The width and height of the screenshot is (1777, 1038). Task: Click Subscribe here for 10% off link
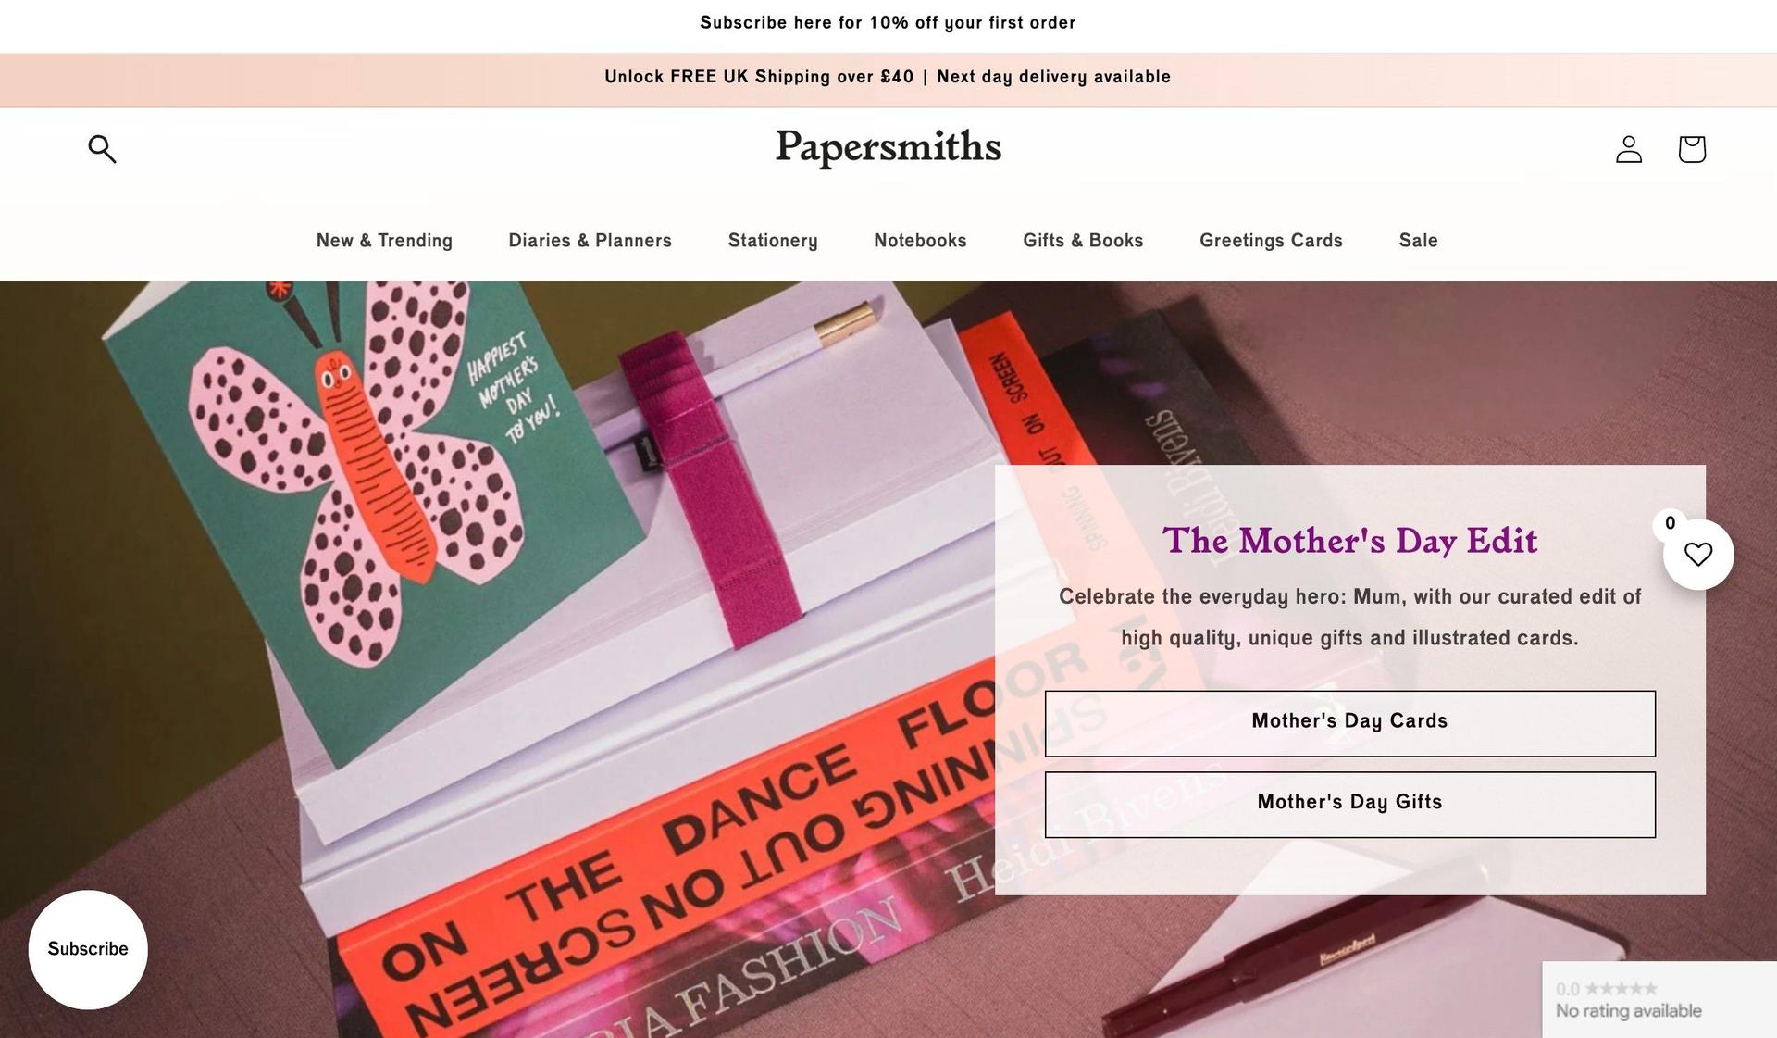point(888,23)
